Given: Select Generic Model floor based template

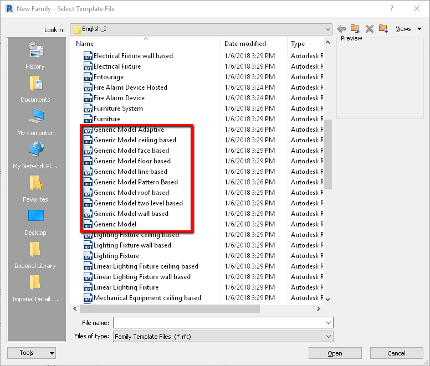Looking at the screenshot, I should coord(132,161).
